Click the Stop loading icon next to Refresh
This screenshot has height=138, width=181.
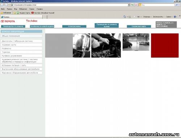(136, 5)
